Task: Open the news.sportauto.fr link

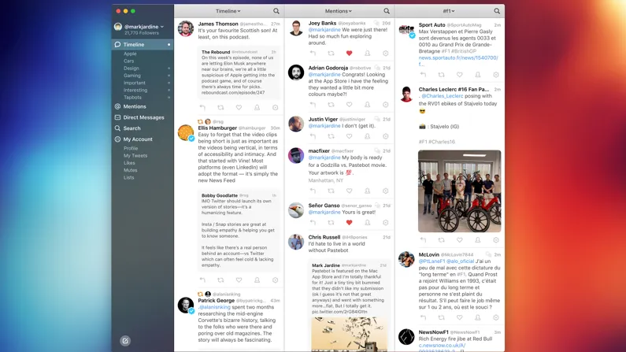Action: point(458,61)
